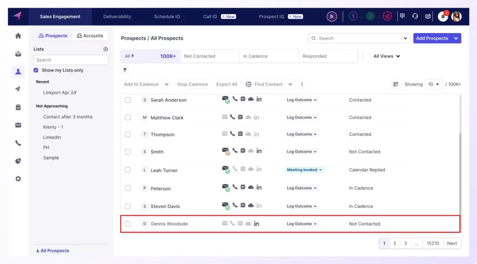Viewport: 477px width, 264px height.
Task: Toggle the Show my Lists only checkbox
Action: click(x=36, y=70)
